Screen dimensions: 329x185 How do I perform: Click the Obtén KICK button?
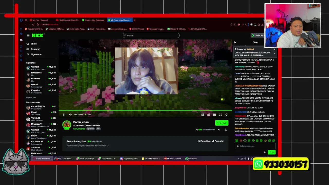(258, 35)
